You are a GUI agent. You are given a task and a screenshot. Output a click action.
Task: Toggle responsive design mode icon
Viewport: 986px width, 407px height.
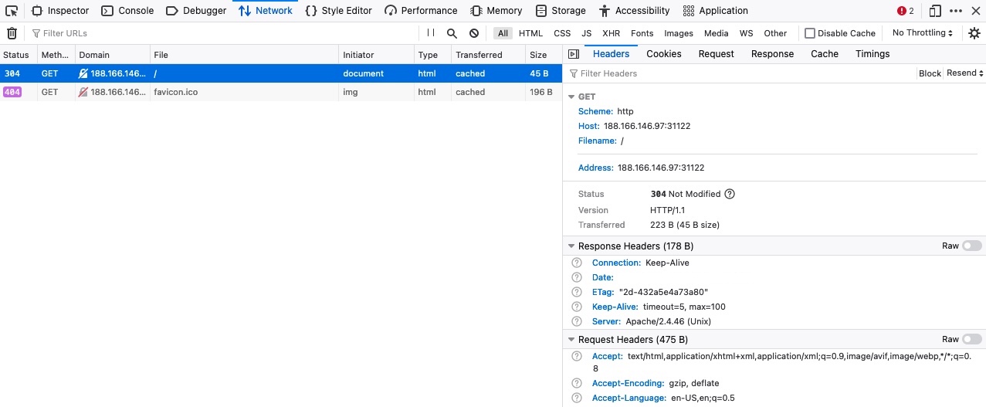click(935, 11)
